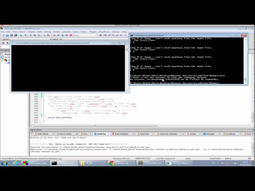Open the <global> scope dropdown

27,39
